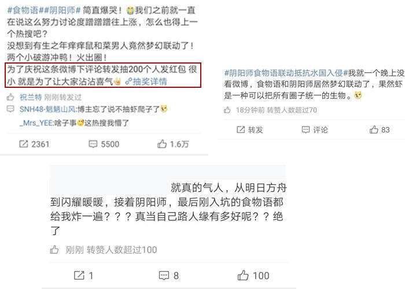The image size is (405, 289).
Task: Click the comment bubble beside SNH48 comment
Action: pyautogui.click(x=10, y=109)
